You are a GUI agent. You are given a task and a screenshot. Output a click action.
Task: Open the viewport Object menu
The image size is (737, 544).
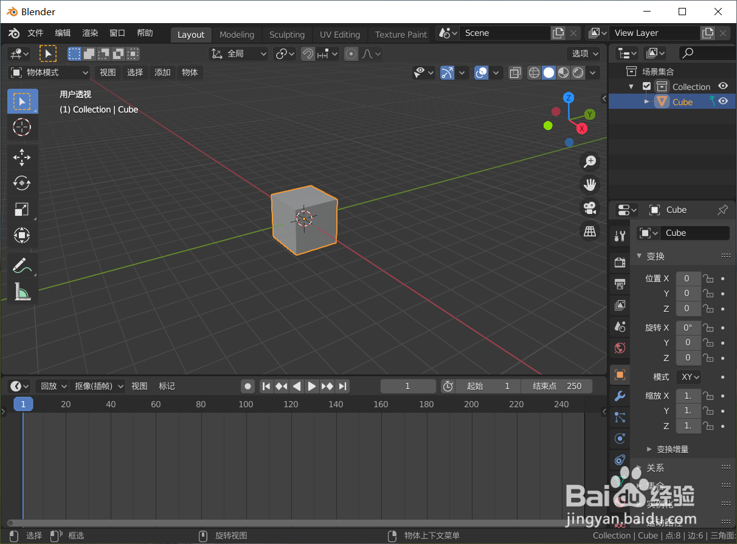pyautogui.click(x=190, y=73)
